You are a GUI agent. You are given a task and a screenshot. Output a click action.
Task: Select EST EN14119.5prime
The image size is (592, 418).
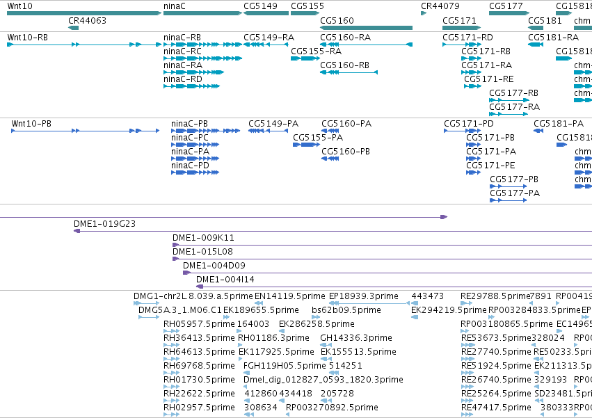click(x=259, y=303)
